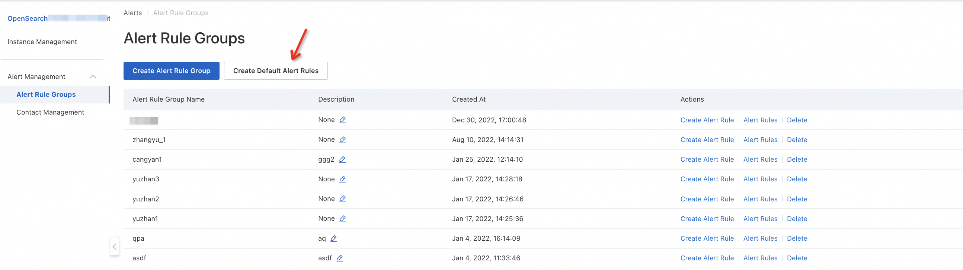The height and width of the screenshot is (270, 963).
Task: Create Alert Rule for yuzhan3
Action: [x=707, y=179]
